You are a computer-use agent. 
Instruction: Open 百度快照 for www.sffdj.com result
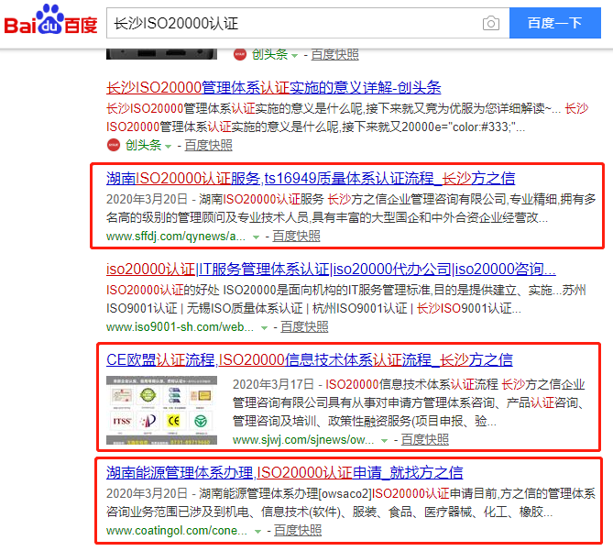coord(296,237)
